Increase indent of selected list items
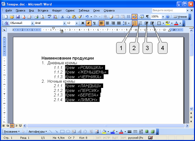 tap(152, 23)
